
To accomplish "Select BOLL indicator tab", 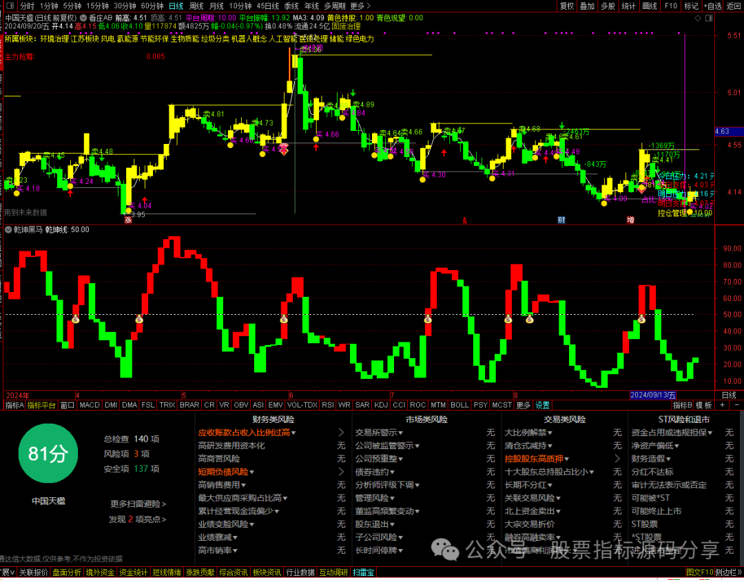I will click(459, 405).
